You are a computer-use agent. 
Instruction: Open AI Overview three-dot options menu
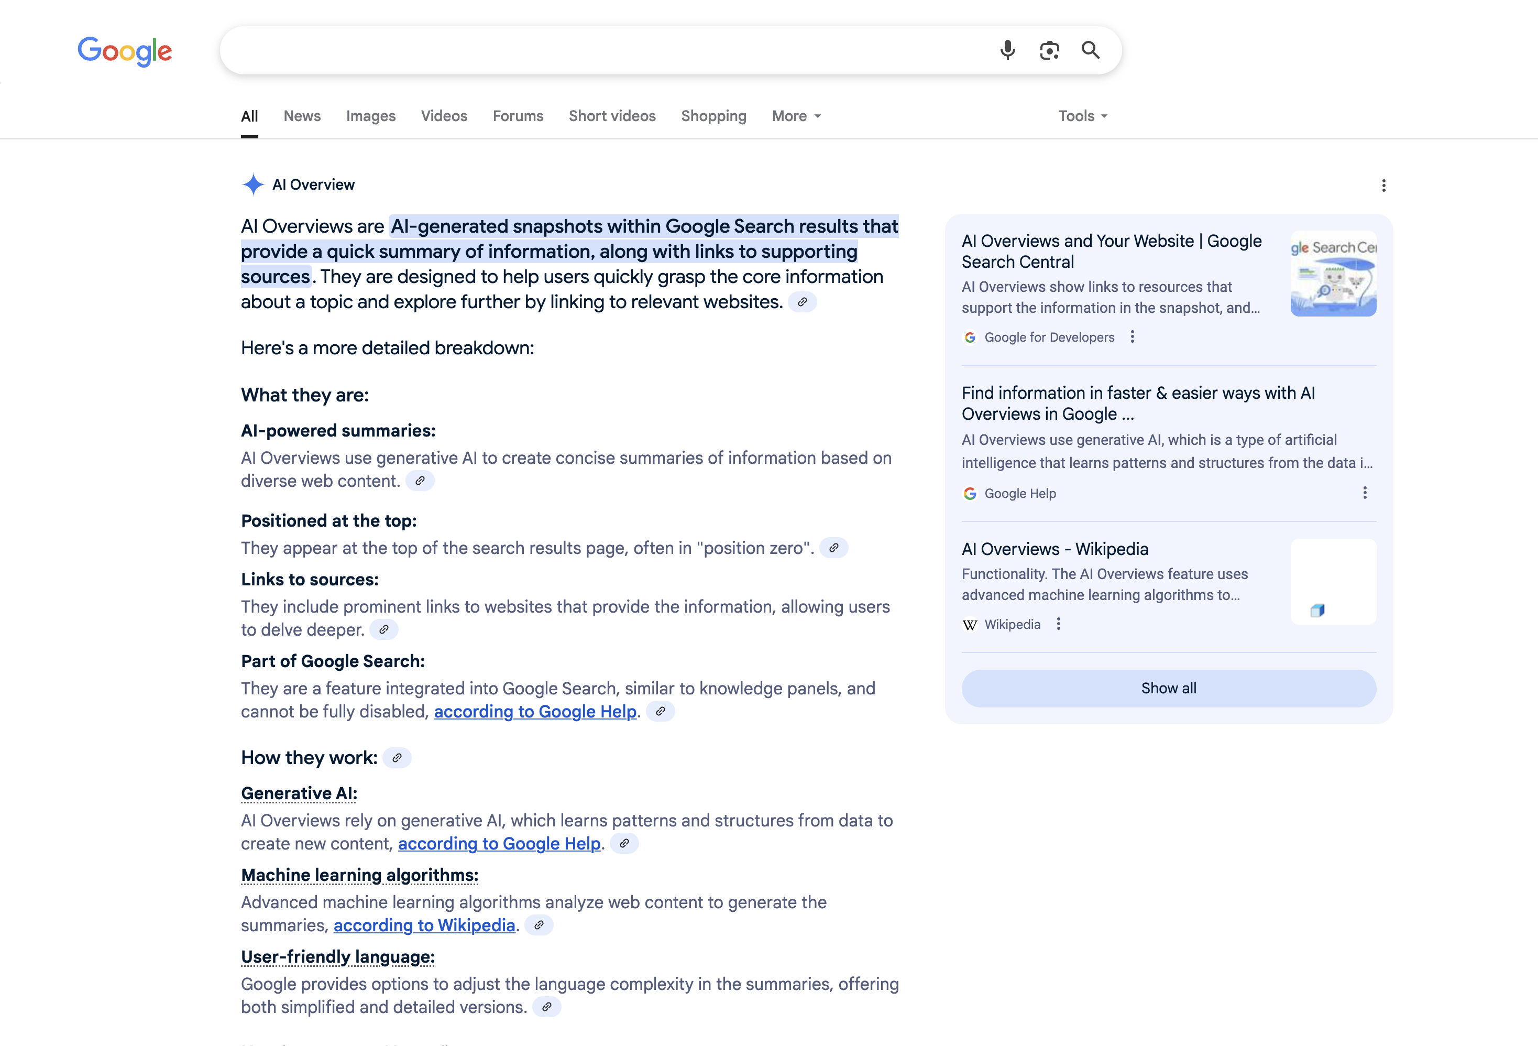1383,186
